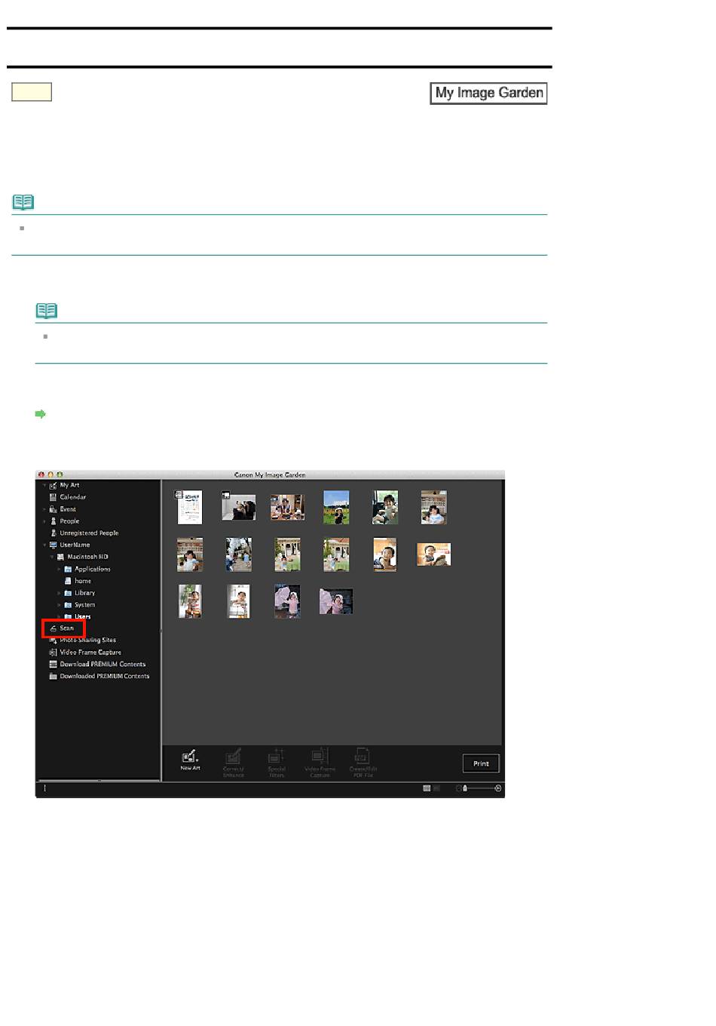Click the Video Frame Capture toolbar icon

tap(320, 756)
